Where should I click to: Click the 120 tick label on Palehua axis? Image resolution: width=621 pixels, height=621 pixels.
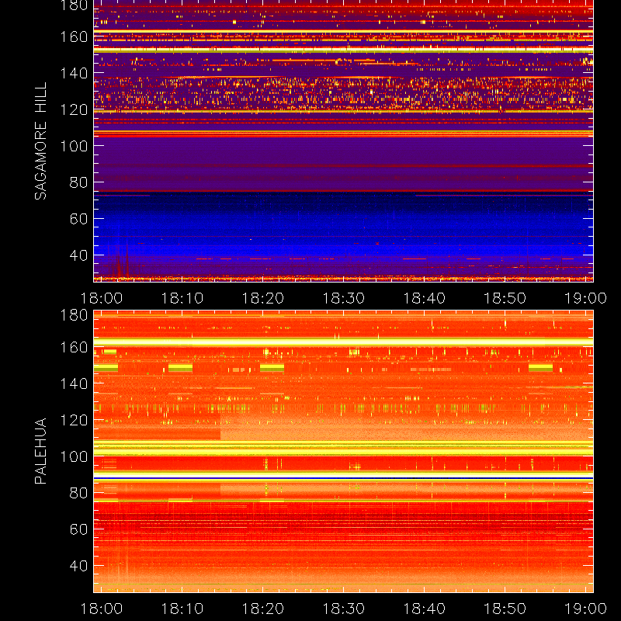pyautogui.click(x=74, y=420)
